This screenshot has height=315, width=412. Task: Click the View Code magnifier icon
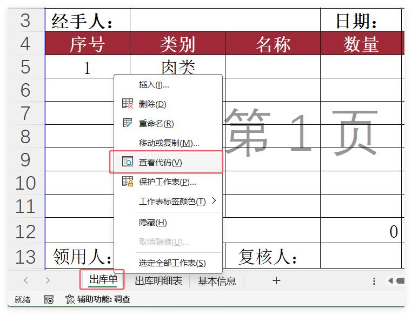click(128, 162)
